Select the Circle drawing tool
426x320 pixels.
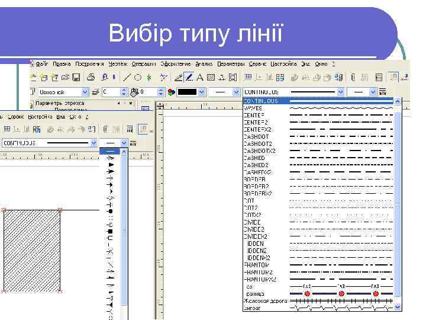pos(138,78)
